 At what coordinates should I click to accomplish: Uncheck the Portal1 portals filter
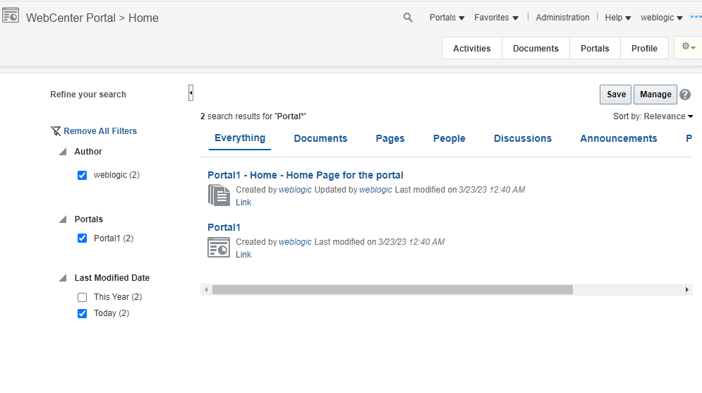tap(83, 238)
